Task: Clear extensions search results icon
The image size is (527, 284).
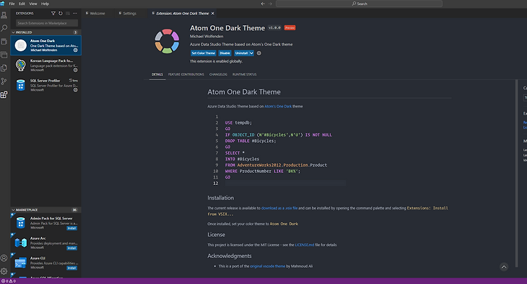Action: click(67, 13)
